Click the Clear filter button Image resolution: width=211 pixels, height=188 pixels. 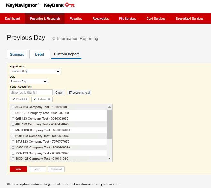59,93
